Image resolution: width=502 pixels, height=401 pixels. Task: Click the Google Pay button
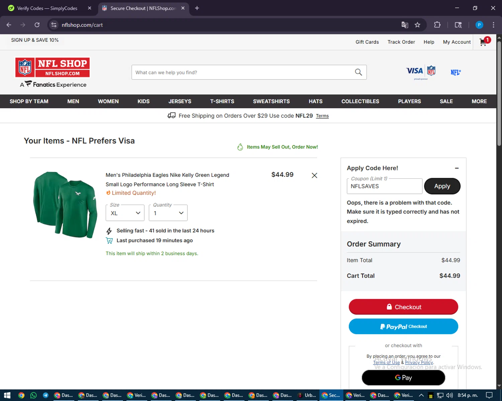coord(403,378)
